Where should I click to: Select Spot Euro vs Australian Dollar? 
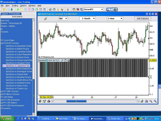[x=19, y=46]
